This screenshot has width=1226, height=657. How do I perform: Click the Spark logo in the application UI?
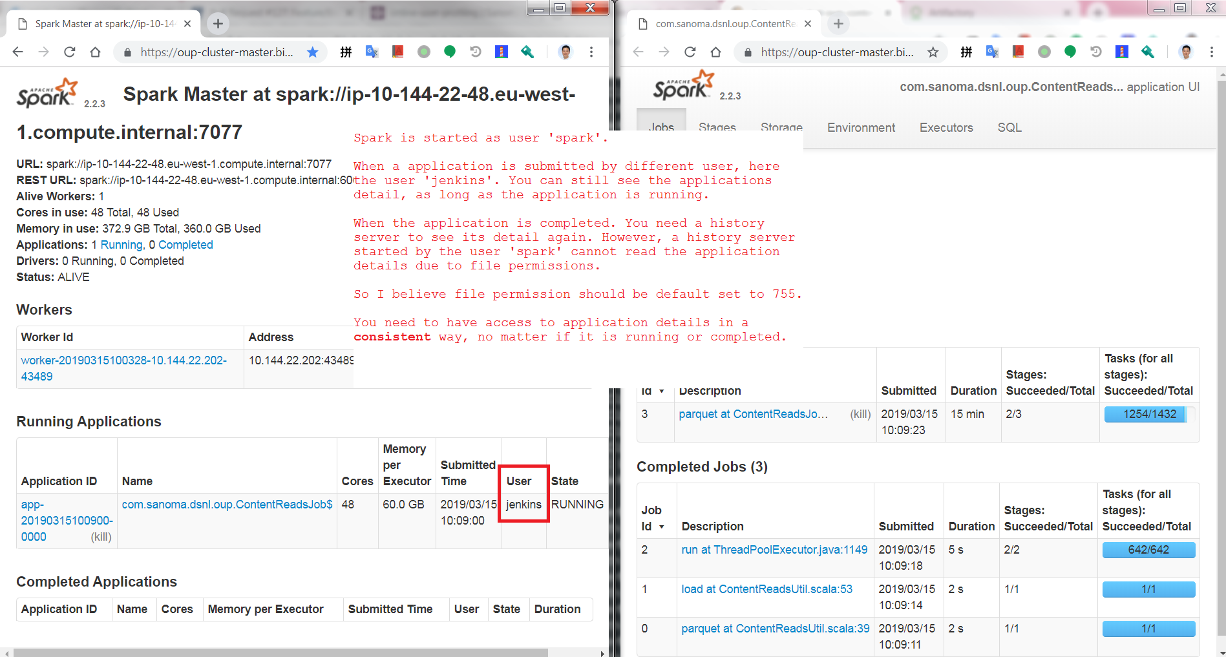click(x=683, y=86)
